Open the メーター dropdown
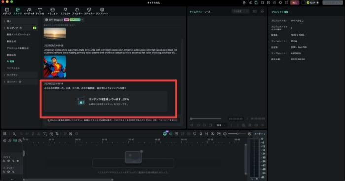345x181 pixels. [260, 134]
